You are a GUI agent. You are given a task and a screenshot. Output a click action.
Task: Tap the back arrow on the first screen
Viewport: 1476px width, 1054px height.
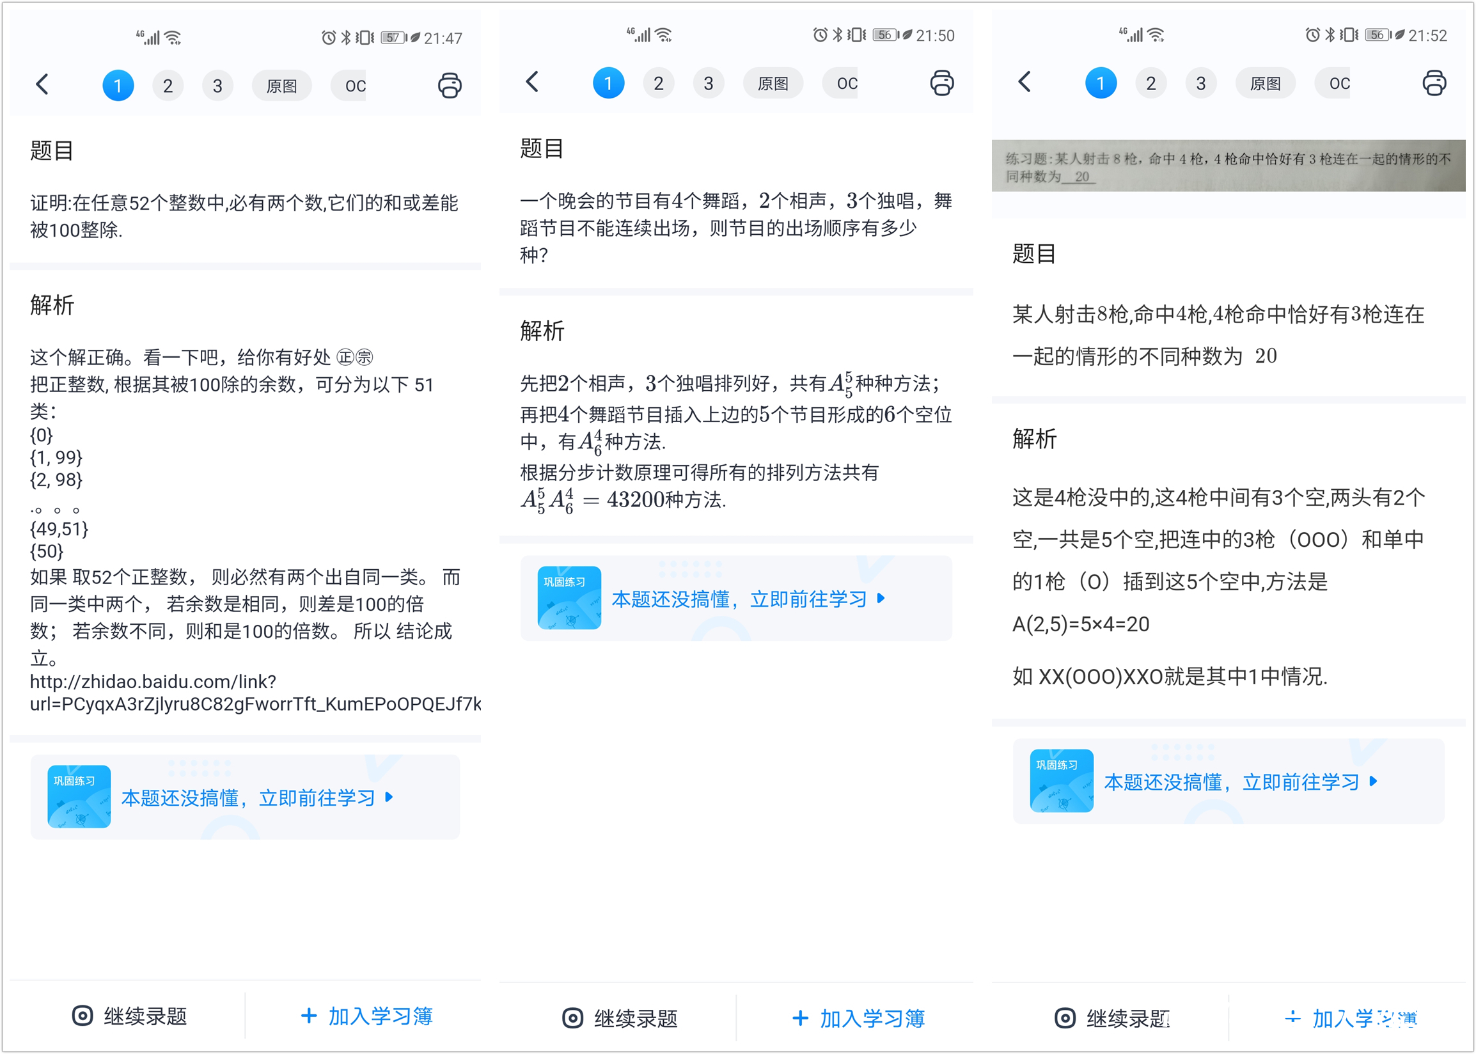point(42,84)
